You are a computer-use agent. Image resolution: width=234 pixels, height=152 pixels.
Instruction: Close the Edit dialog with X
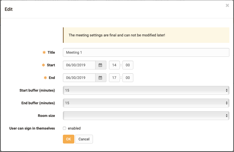227,5
